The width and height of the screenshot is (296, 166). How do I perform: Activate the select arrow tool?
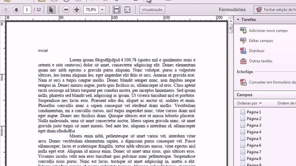point(51,10)
